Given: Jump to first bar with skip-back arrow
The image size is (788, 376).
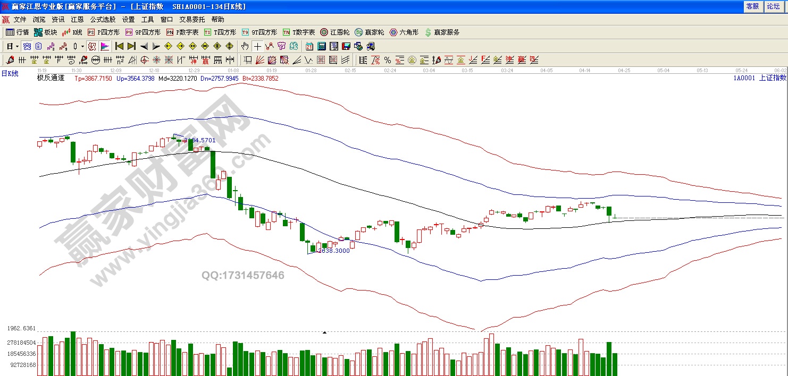Looking at the screenshot, I should (119, 46).
